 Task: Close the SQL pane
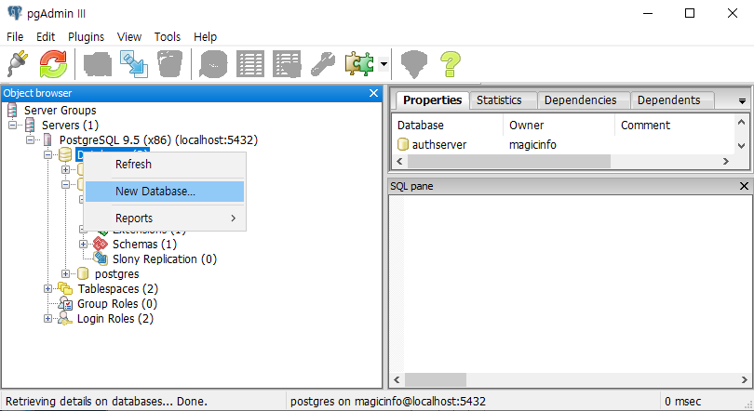(744, 186)
